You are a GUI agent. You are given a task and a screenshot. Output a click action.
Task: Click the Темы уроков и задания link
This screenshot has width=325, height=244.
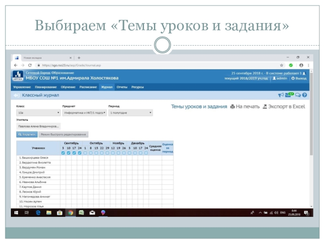199,107
